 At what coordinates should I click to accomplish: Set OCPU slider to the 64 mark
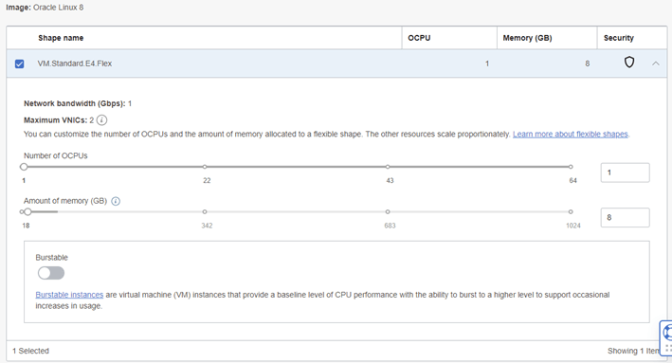pyautogui.click(x=571, y=167)
